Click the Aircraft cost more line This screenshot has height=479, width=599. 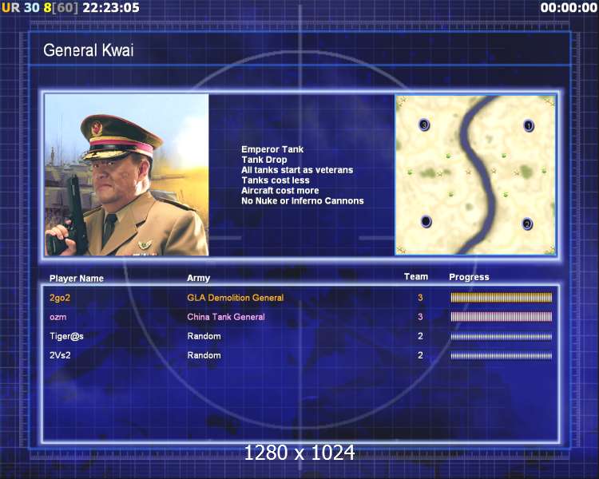280,191
